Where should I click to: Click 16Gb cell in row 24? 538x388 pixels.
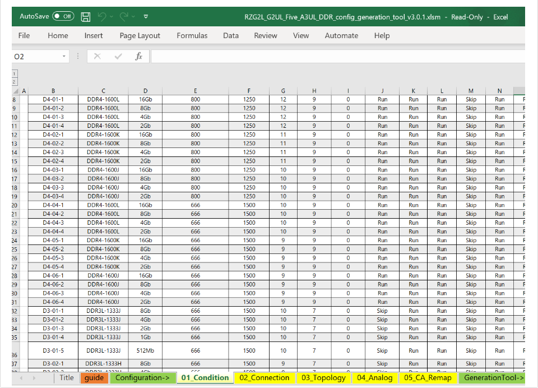pos(146,241)
